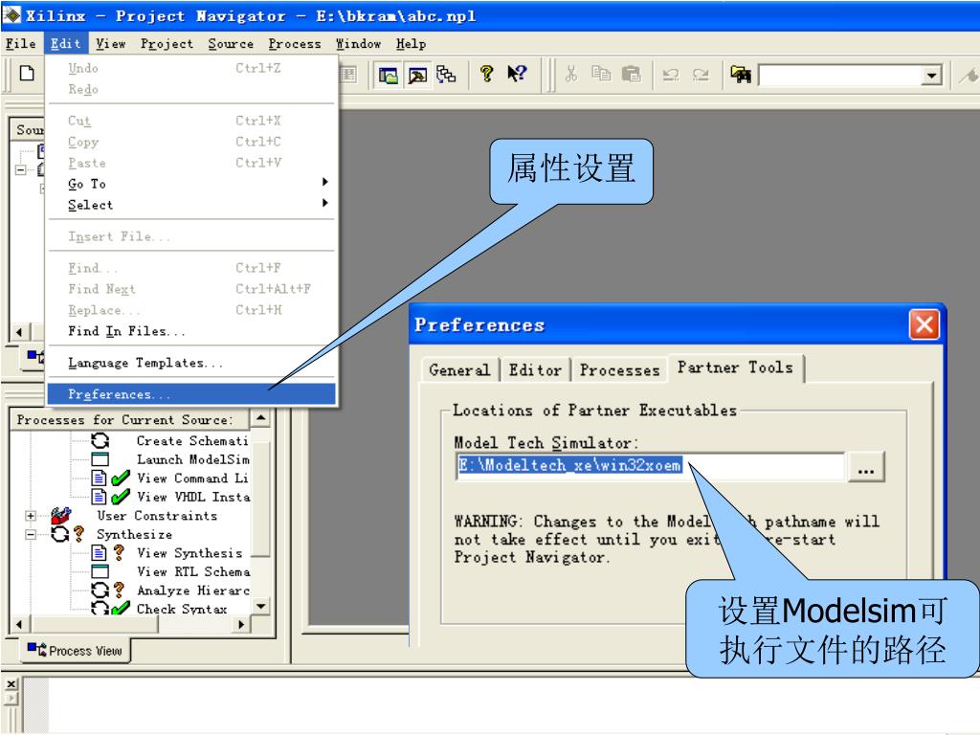Click the Check Syntax process icon
Image resolution: width=980 pixels, height=735 pixels.
pyautogui.click(x=100, y=608)
